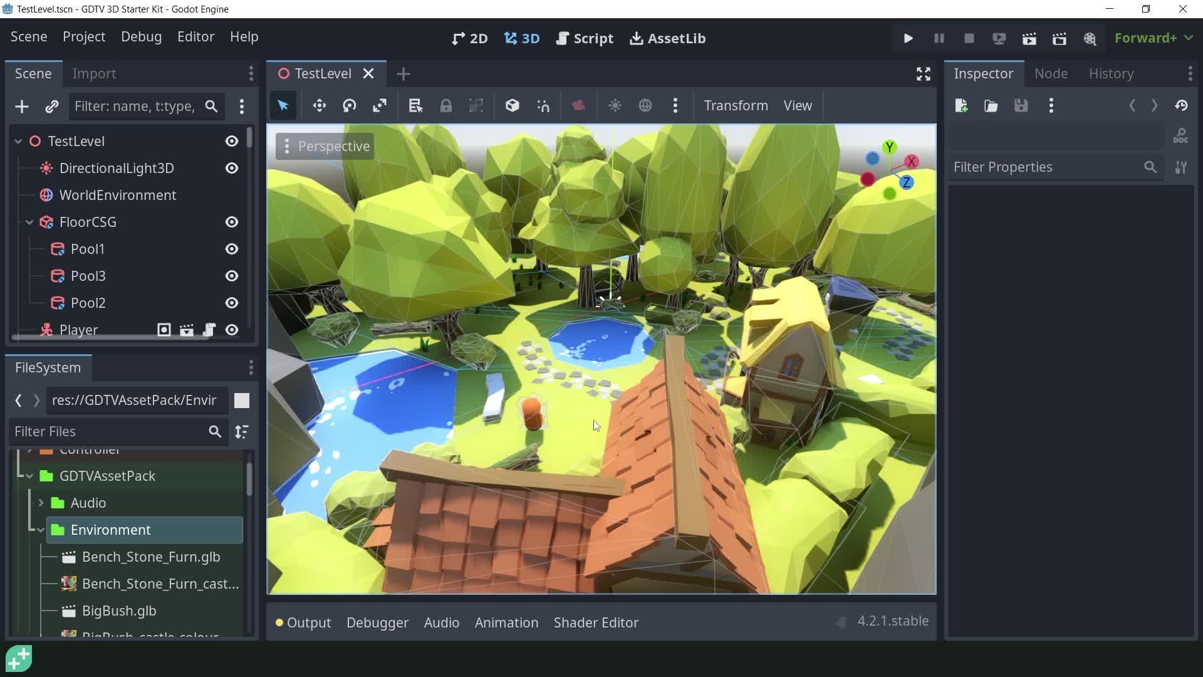Open the AssetLib workspace

pos(667,38)
